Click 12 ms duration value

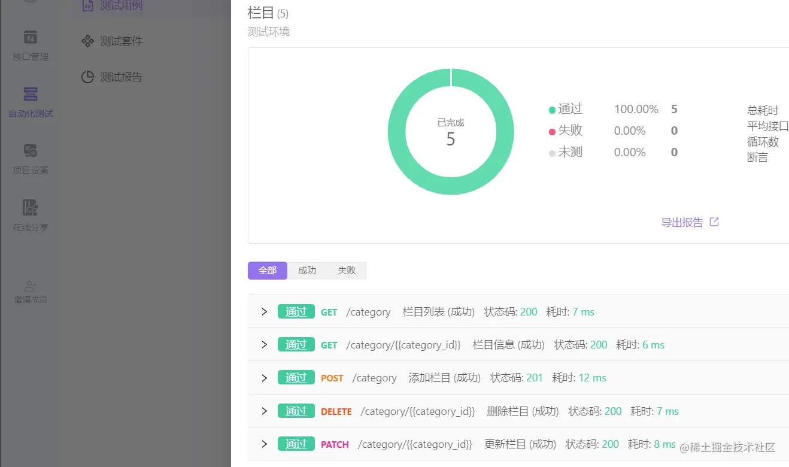[x=593, y=378]
